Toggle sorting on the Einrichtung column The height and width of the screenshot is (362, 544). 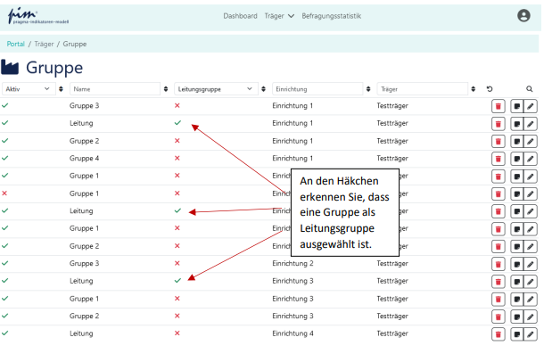coord(370,89)
